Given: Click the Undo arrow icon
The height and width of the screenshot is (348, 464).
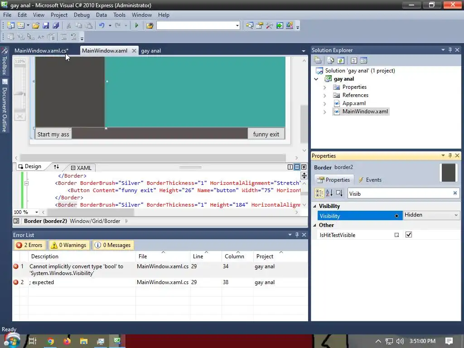Looking at the screenshot, I should pyautogui.click(x=102, y=25).
